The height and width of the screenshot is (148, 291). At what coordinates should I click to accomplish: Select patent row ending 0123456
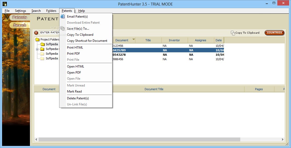pyautogui.click(x=168, y=46)
